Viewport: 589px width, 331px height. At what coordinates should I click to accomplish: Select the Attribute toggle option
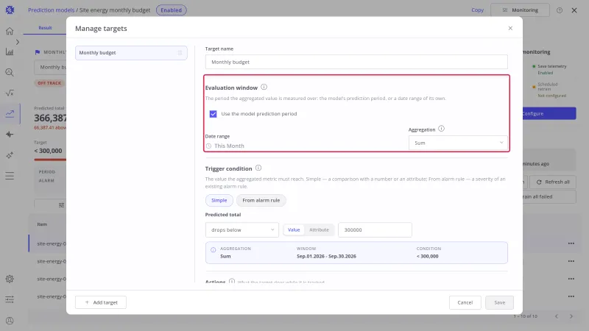tap(319, 229)
